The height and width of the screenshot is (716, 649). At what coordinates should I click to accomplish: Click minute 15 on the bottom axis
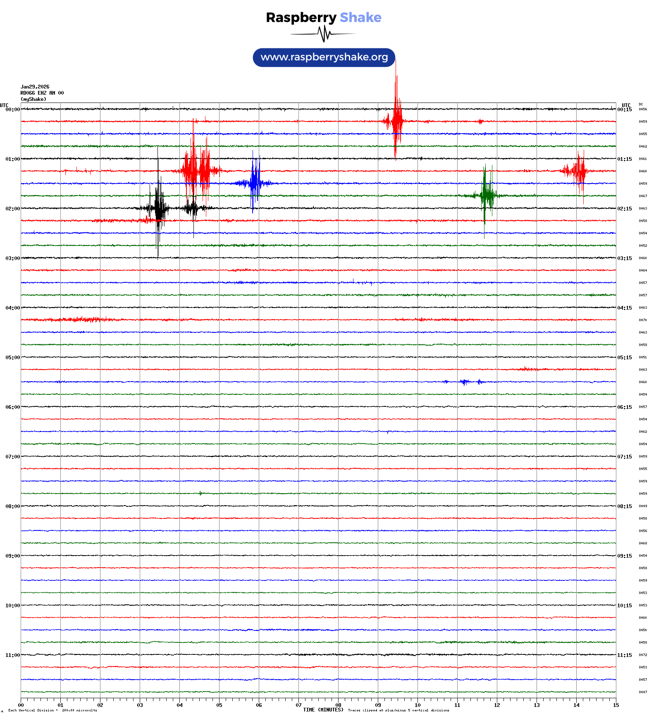616,705
